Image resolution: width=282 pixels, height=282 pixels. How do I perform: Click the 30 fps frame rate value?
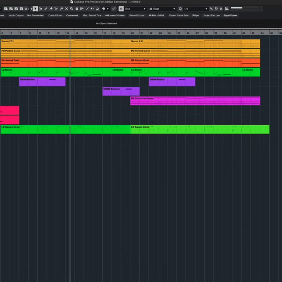pos(195,15)
